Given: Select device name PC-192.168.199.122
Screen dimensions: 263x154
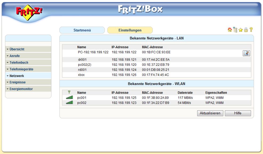Looking at the screenshot, I should pos(93,52).
